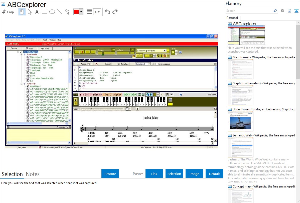Open the Personal tab
300x203 pixels.
(x=232, y=18)
